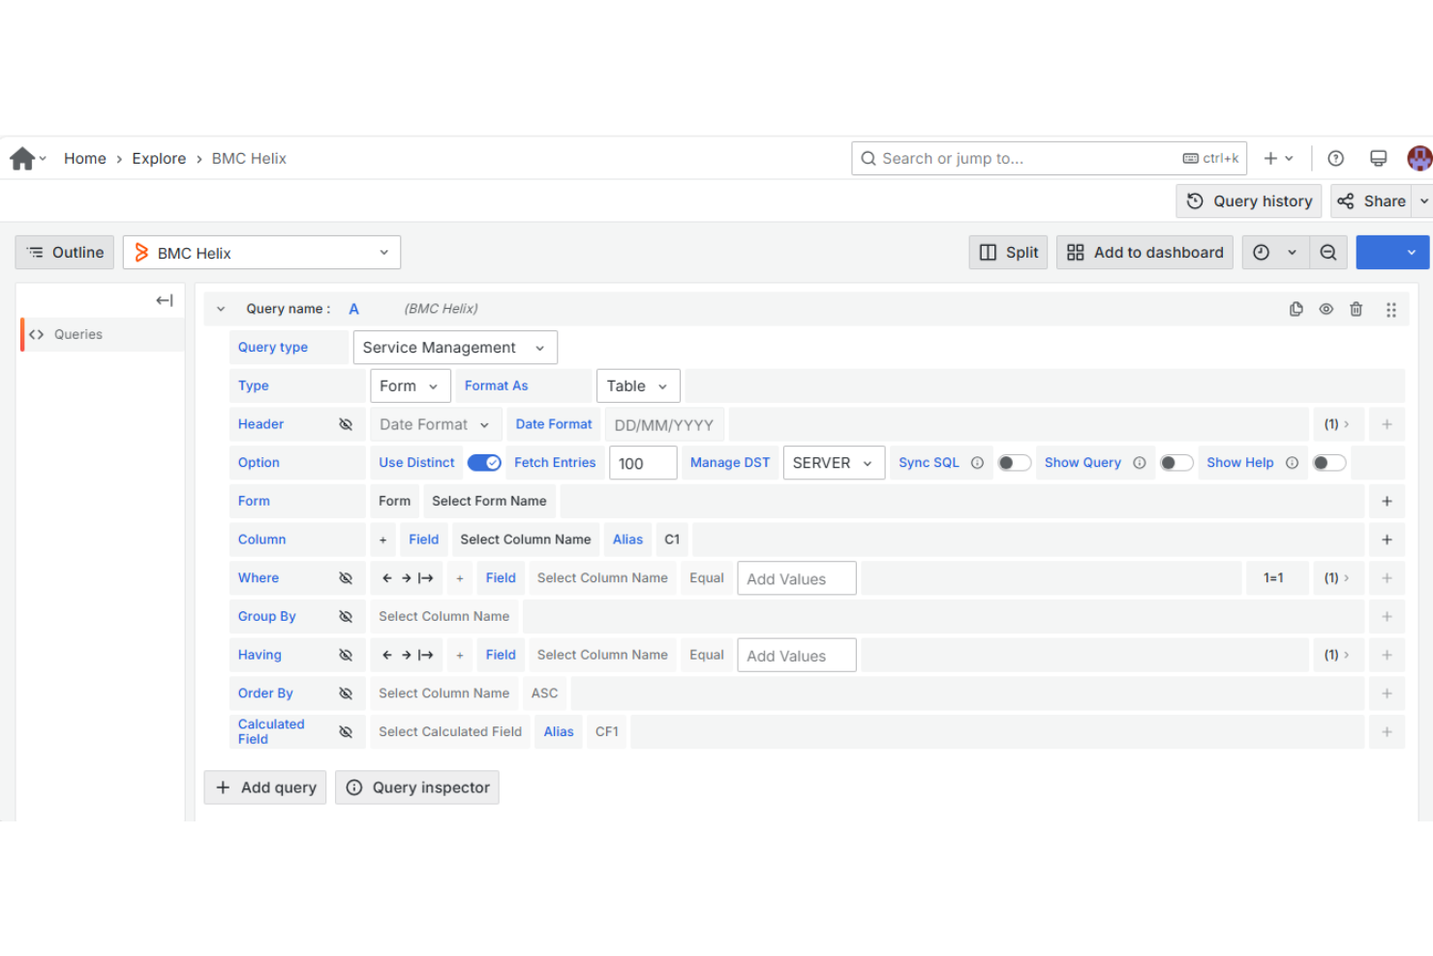
Task: Go to Explore in the breadcrumb
Action: click(x=159, y=158)
